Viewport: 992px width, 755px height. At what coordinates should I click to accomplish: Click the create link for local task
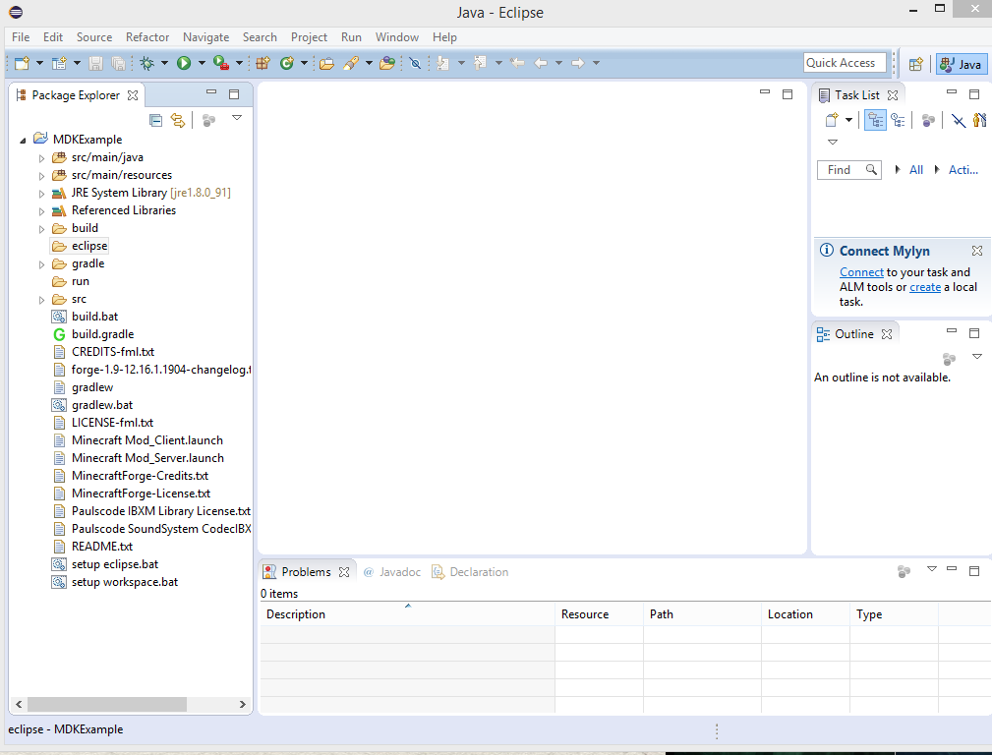(x=925, y=287)
